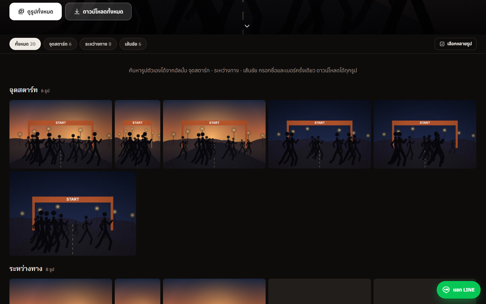Image resolution: width=486 pixels, height=304 pixels.
Task: Open the third START photo in the row
Action: pos(214,134)
